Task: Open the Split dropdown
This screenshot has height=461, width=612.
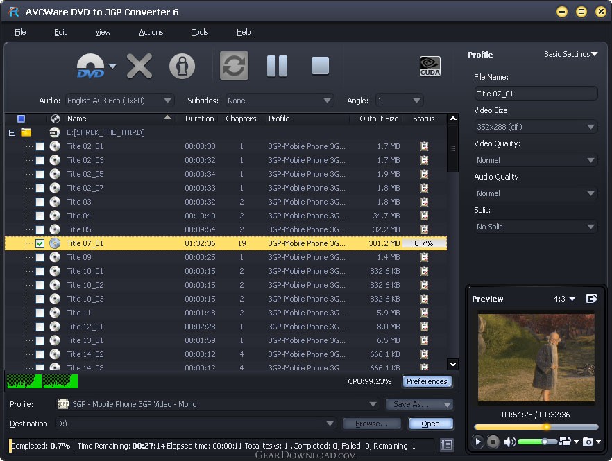Action: [536, 226]
